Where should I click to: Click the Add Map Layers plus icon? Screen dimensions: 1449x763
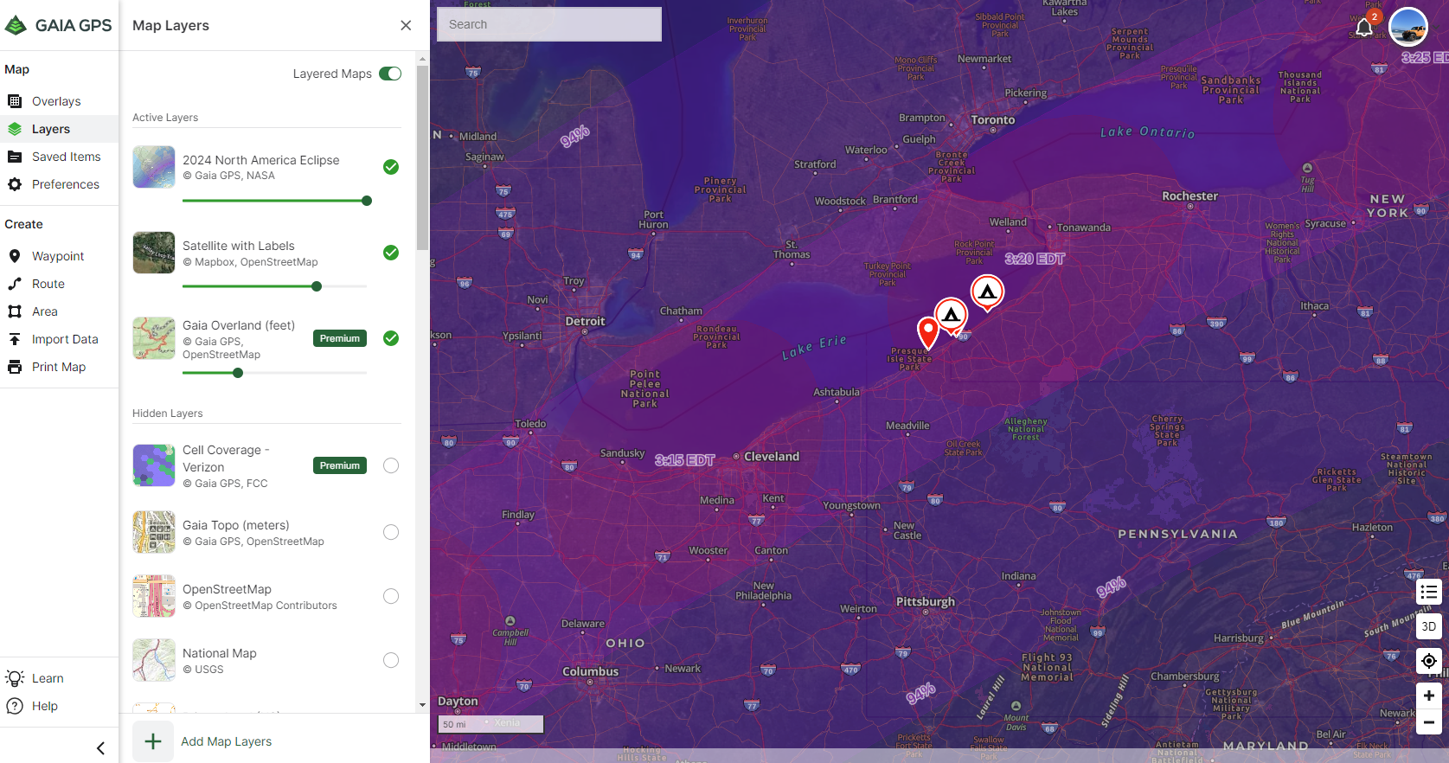[x=153, y=741]
